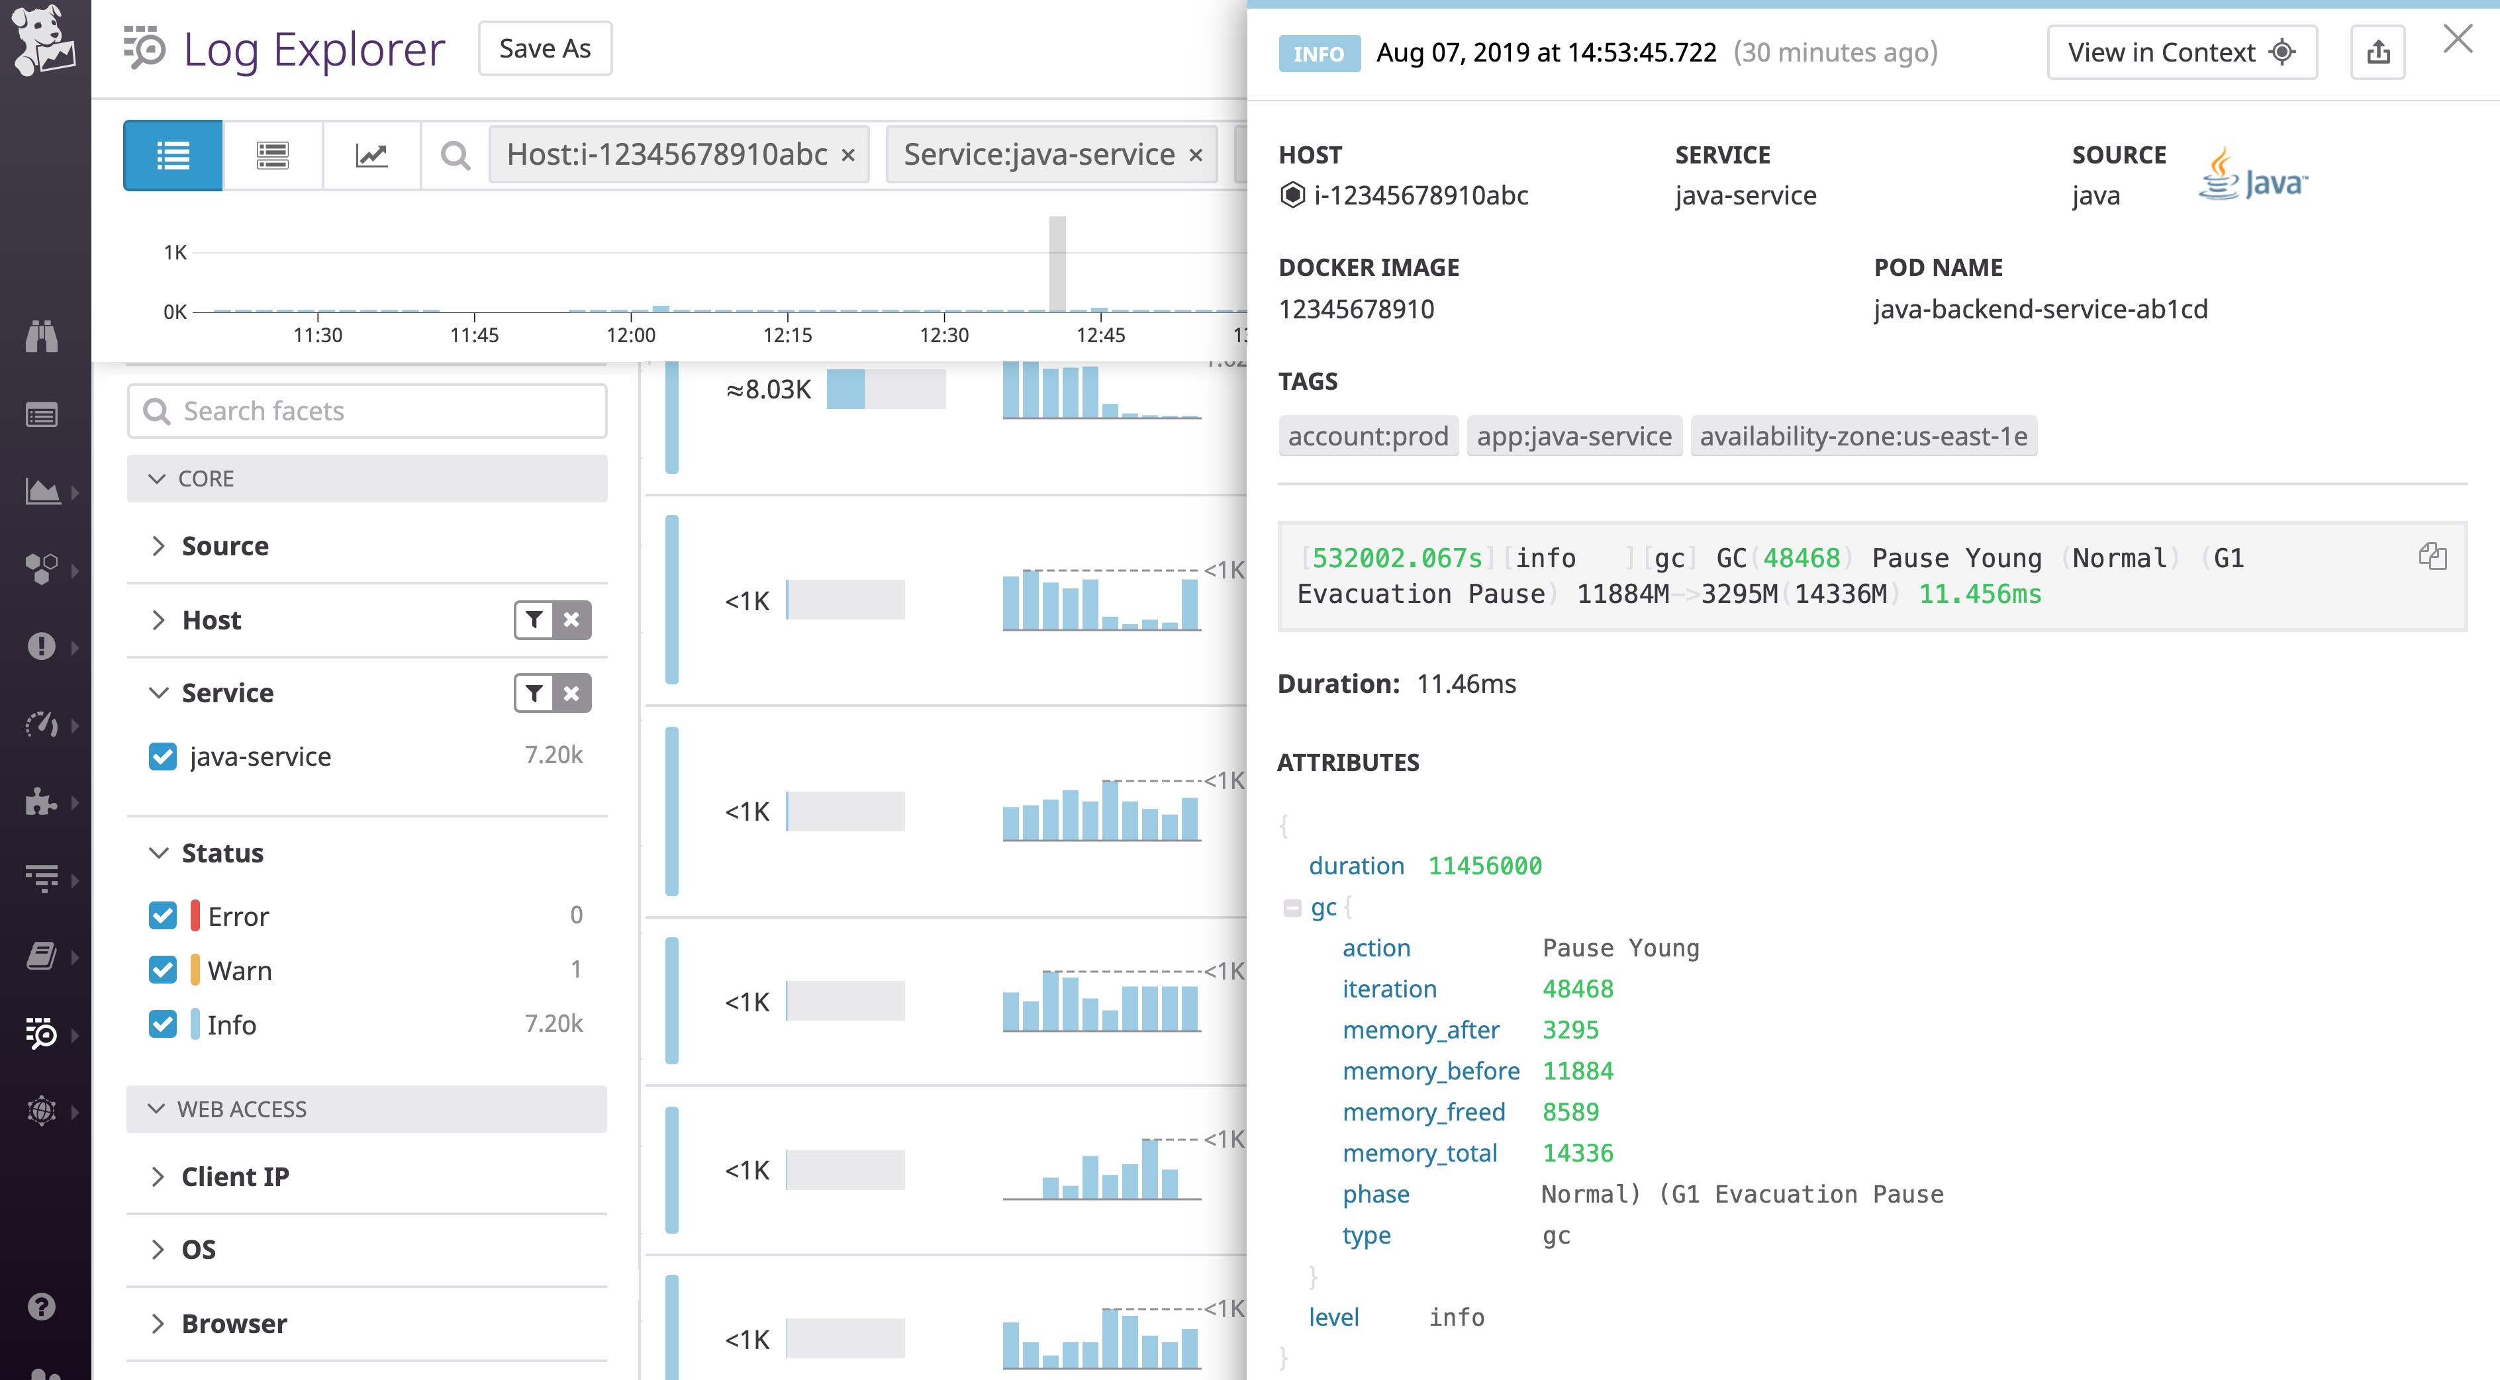Screen dimensions: 2500x1380
Task: Click the View in Context button
Action: 2182,52
